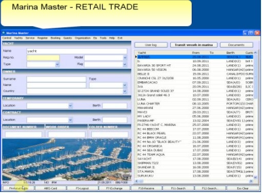Click the Exit menu item
Image resolution: width=262 pixels, height=193 pixels.
(x=120, y=38)
